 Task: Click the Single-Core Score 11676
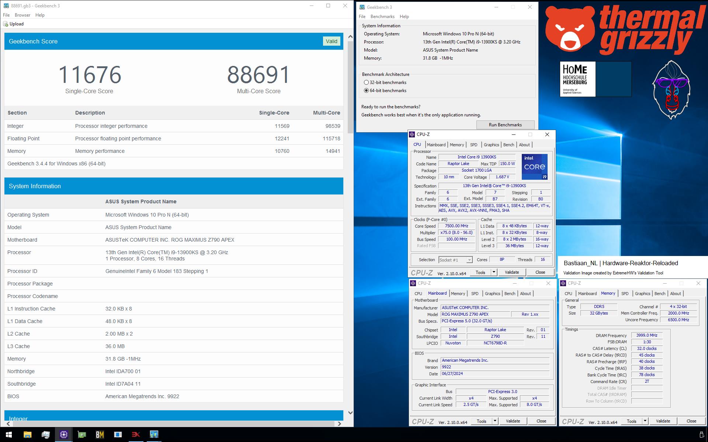[90, 75]
